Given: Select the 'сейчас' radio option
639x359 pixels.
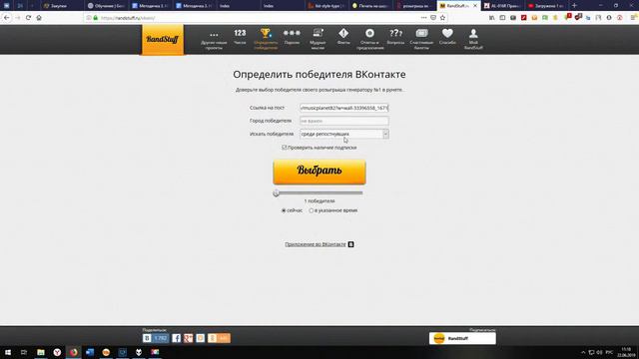Looking at the screenshot, I should tap(284, 210).
